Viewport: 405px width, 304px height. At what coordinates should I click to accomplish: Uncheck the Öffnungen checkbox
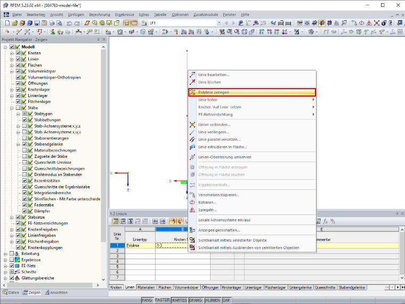[x=18, y=83]
